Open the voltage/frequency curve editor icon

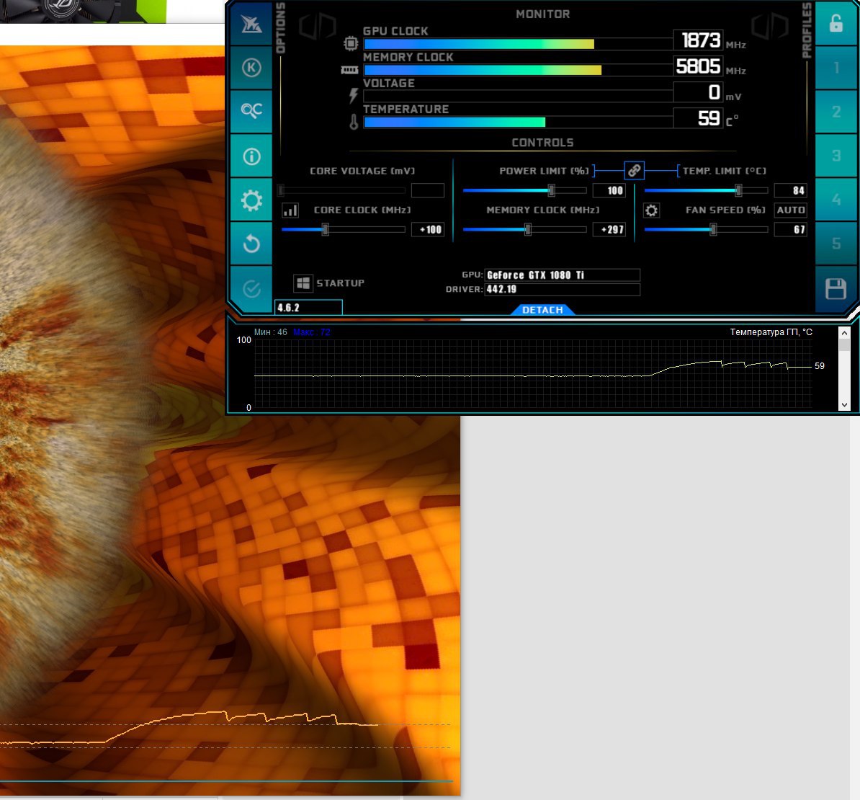click(290, 210)
